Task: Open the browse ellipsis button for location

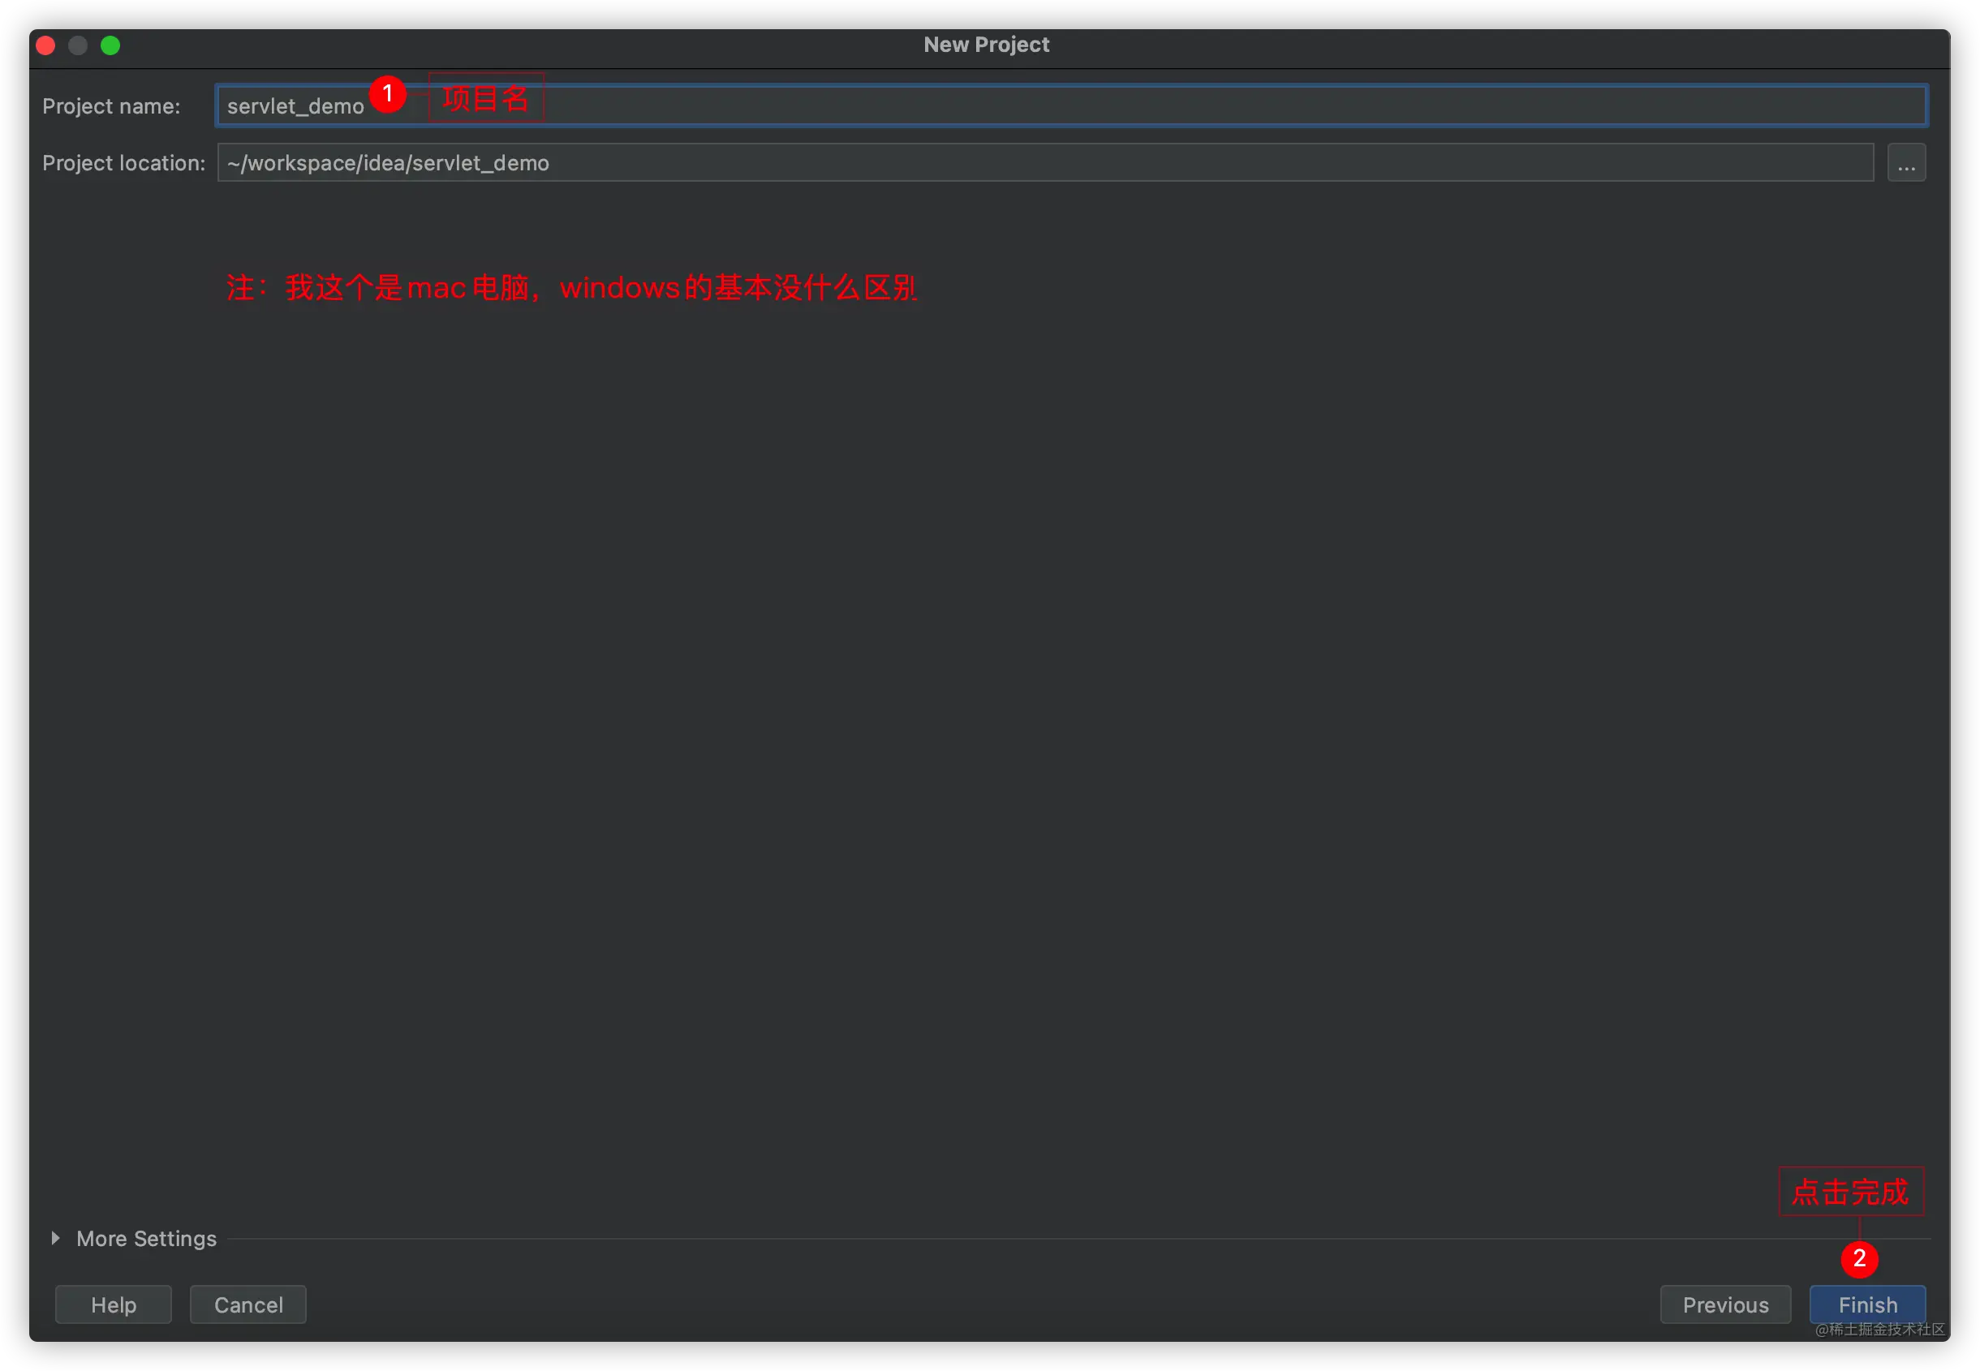Action: (1905, 162)
